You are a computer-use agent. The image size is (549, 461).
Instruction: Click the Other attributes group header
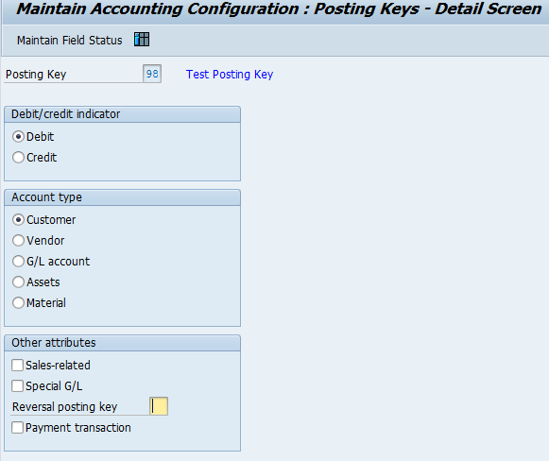122,343
